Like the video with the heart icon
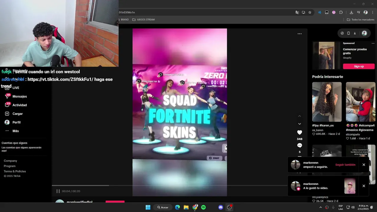The width and height of the screenshot is (377, 212). (300, 132)
